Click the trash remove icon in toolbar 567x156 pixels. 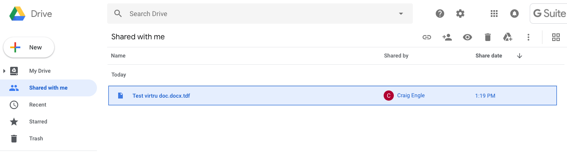pyautogui.click(x=487, y=37)
